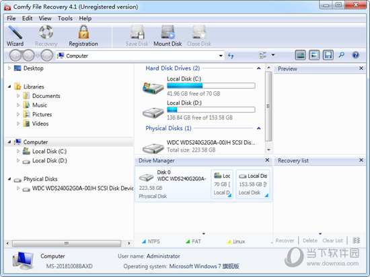Click the Close Disk icon
The height and width of the screenshot is (277, 370).
pos(199,32)
